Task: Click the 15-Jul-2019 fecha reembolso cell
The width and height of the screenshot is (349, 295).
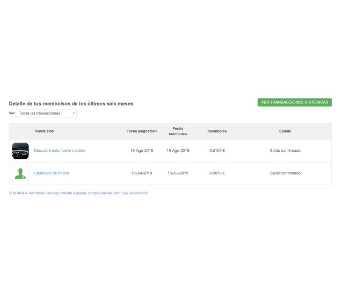Action: tap(178, 173)
